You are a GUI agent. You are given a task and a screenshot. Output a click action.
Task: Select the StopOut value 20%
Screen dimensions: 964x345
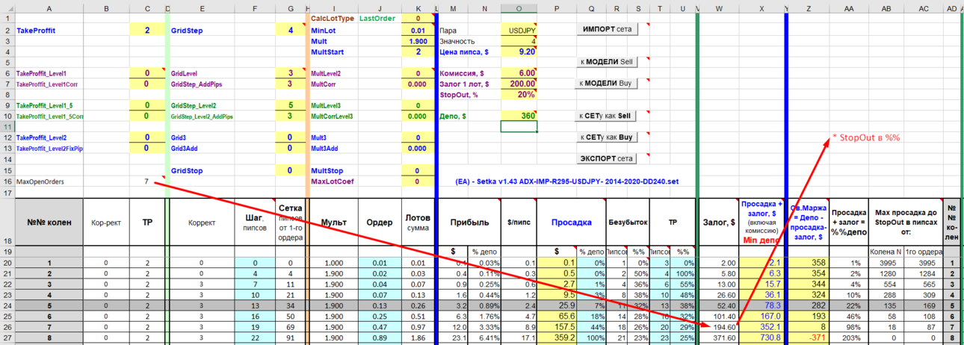519,95
